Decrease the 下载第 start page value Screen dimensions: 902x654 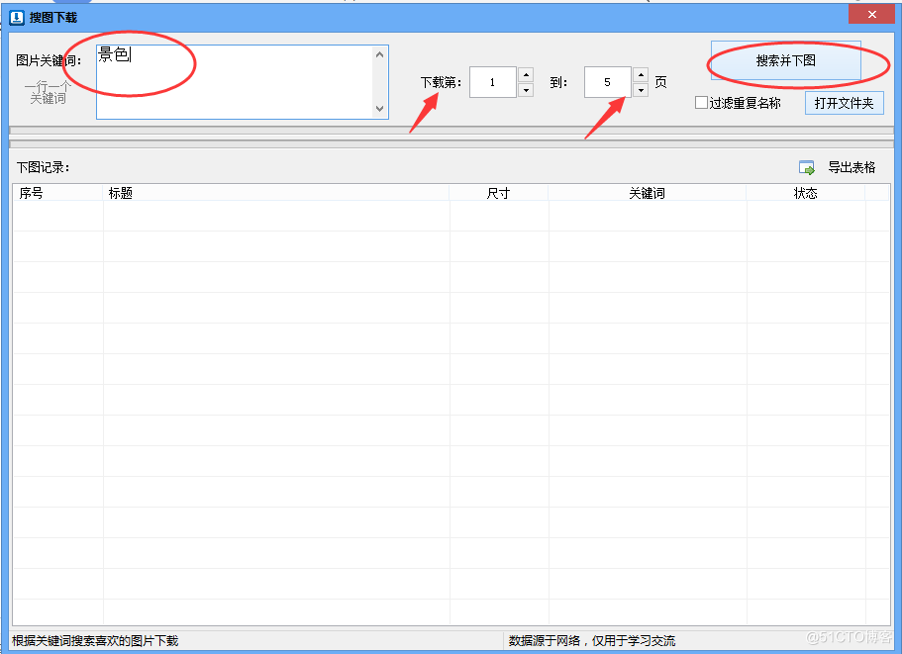click(526, 90)
